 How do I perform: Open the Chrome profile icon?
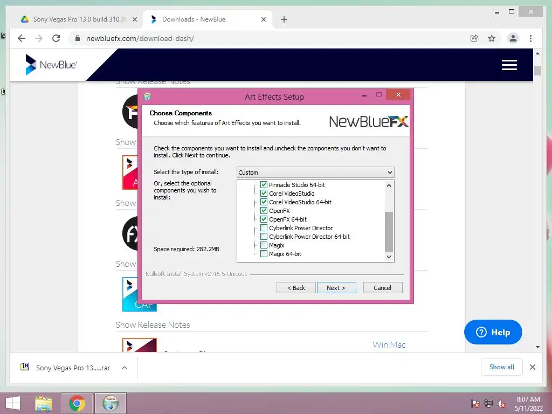pos(513,38)
